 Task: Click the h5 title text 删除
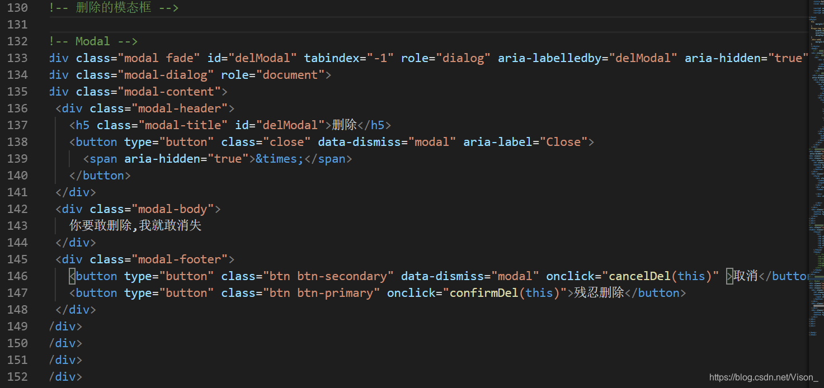click(345, 125)
